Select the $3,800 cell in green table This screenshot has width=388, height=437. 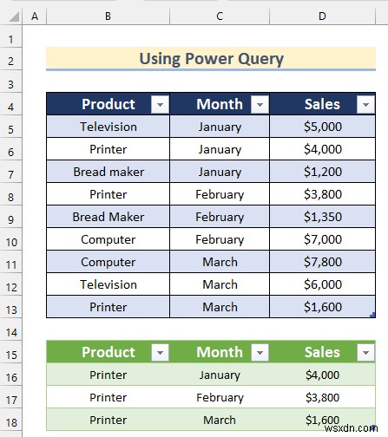click(323, 397)
